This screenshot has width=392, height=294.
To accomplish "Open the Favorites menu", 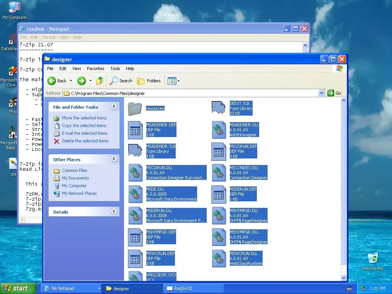I will [x=95, y=69].
